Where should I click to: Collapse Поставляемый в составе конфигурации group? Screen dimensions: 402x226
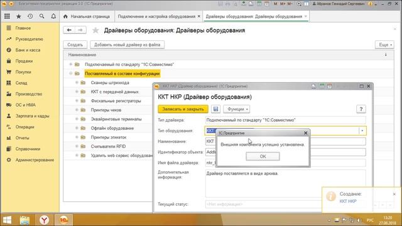coord(71,73)
